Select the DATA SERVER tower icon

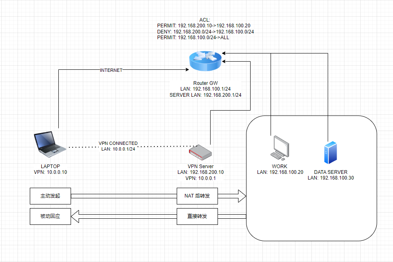click(x=331, y=151)
